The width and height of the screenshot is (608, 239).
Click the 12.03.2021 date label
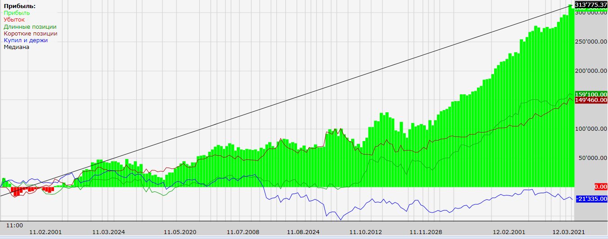[569, 232]
